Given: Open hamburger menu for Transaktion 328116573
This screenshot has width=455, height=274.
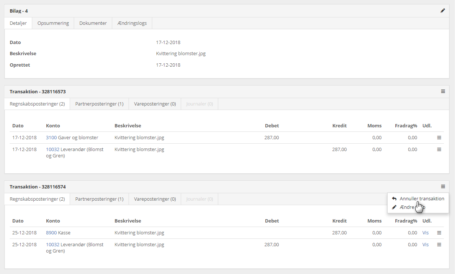Looking at the screenshot, I should (443, 91).
